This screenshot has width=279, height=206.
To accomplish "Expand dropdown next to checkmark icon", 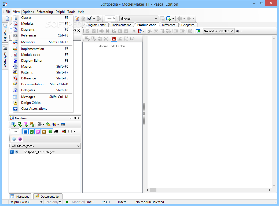I will tap(94, 19).
